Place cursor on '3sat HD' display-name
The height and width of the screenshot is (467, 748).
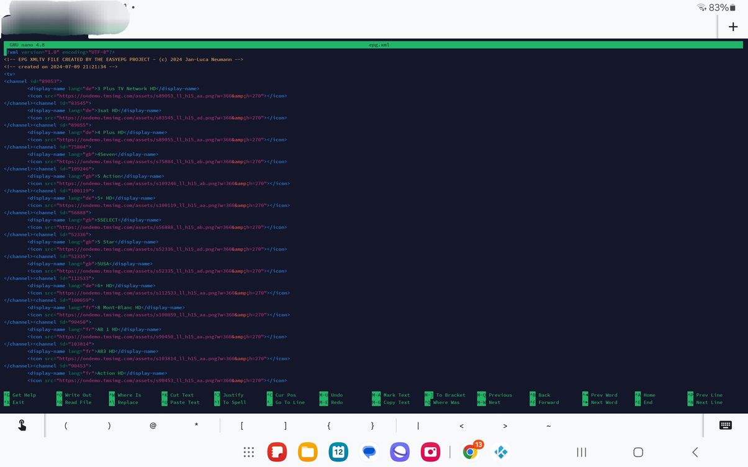pos(94,110)
